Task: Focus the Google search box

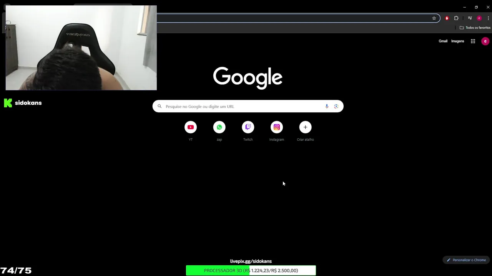Action: (x=248, y=106)
